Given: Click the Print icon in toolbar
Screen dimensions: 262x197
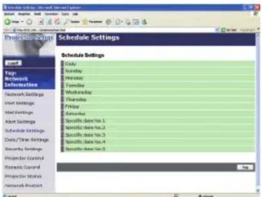Looking at the screenshot, I should (128, 22).
